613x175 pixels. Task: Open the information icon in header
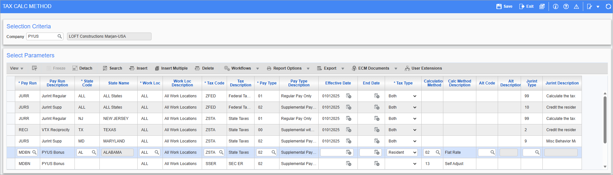[x=556, y=6]
